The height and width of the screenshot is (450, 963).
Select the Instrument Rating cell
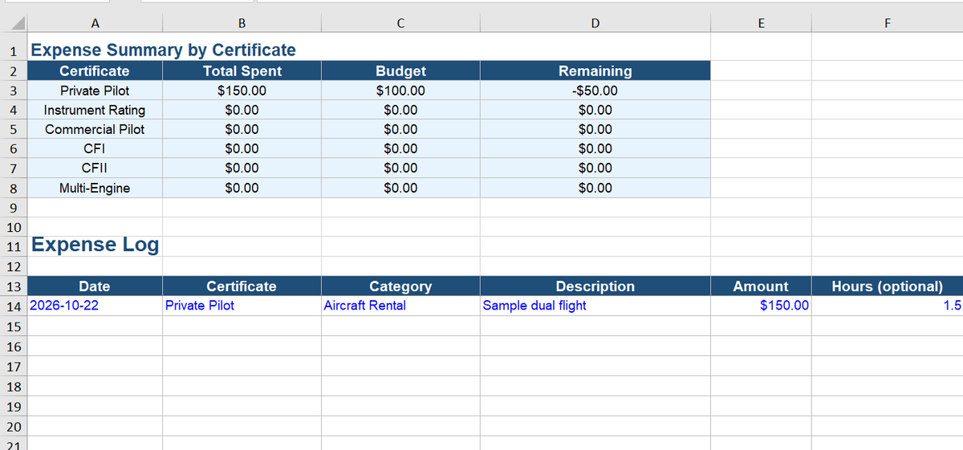pyautogui.click(x=95, y=110)
